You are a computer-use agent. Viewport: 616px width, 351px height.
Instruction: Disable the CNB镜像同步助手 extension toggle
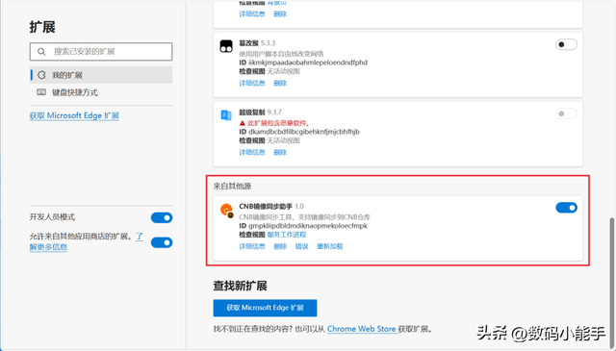point(566,208)
